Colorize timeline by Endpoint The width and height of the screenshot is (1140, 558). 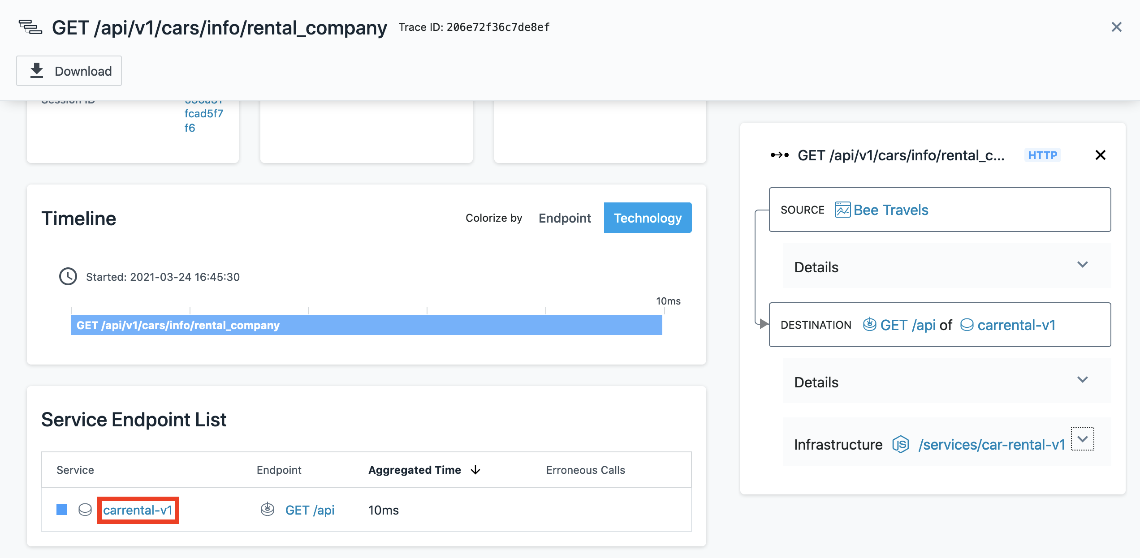565,218
